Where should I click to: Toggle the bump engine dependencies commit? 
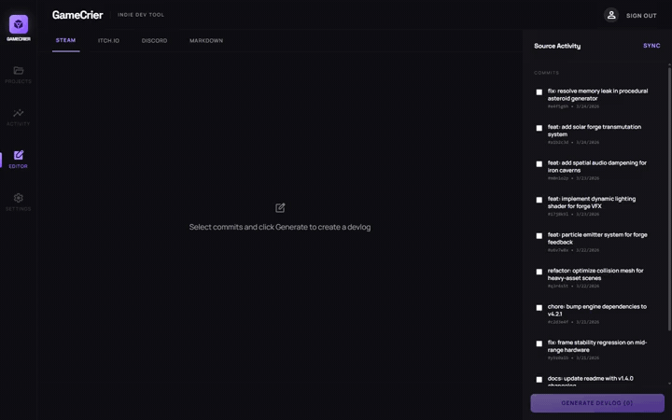point(539,308)
